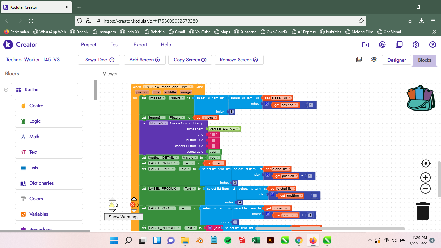Image resolution: width=441 pixels, height=248 pixels.
Task: Collapse the Built-in blocks tree
Action: click(x=6, y=90)
